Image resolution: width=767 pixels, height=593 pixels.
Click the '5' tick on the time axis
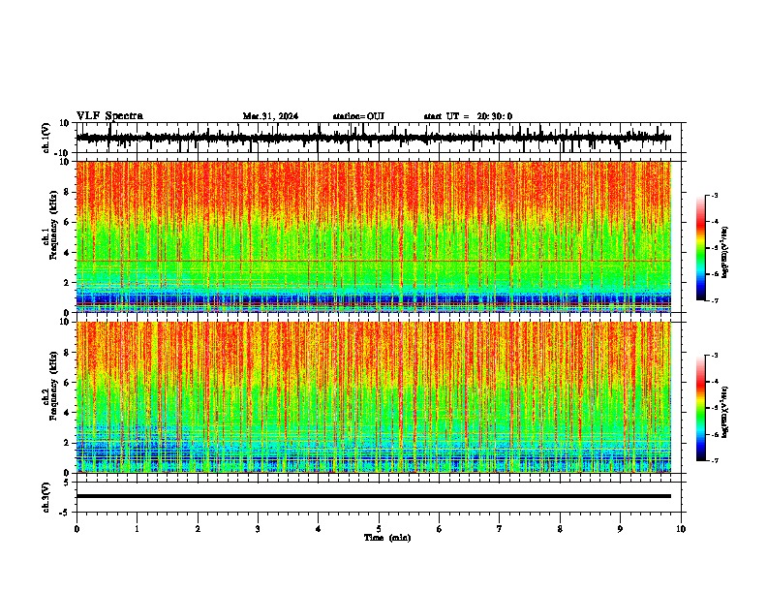tap(379, 529)
